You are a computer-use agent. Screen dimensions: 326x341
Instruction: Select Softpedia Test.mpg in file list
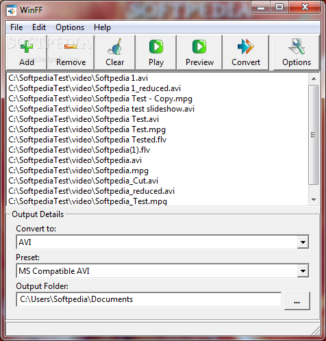[87, 129]
